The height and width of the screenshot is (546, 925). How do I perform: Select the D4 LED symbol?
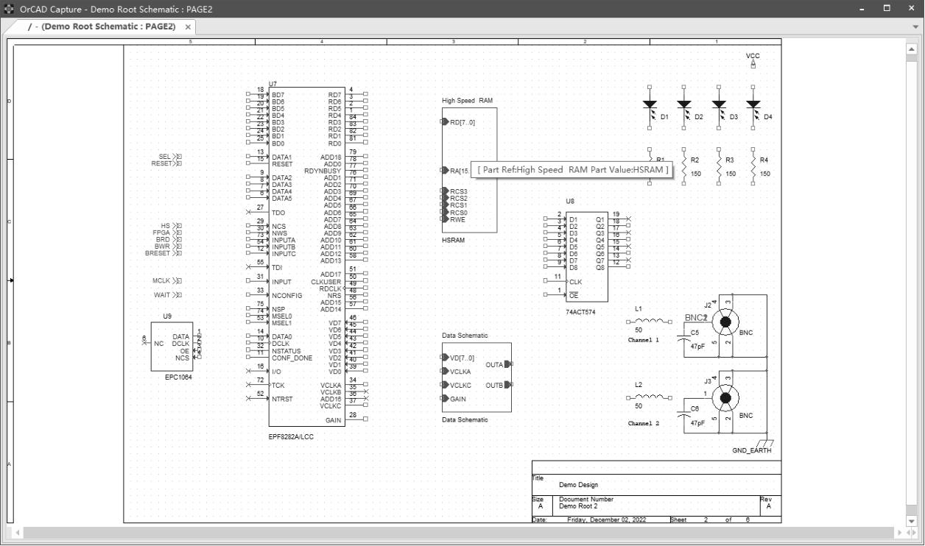coord(753,107)
